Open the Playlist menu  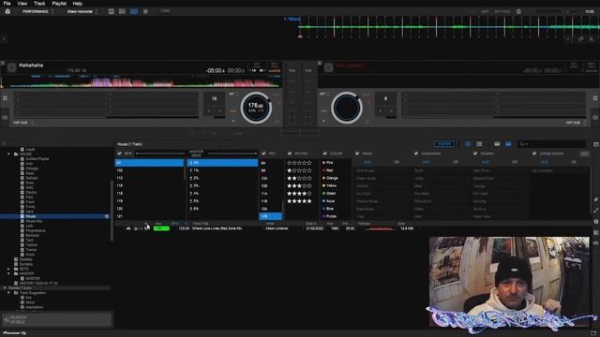(x=59, y=4)
